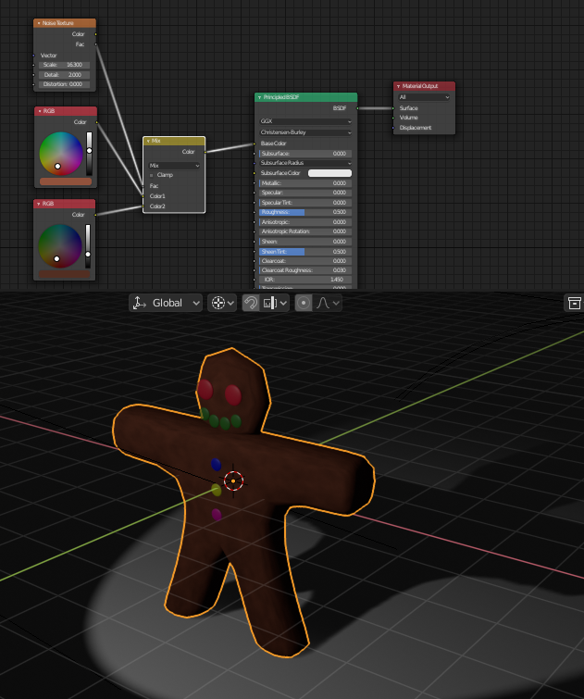The width and height of the screenshot is (584, 699).
Task: Click the Clearcoat Roughness value field
Action: 305,270
